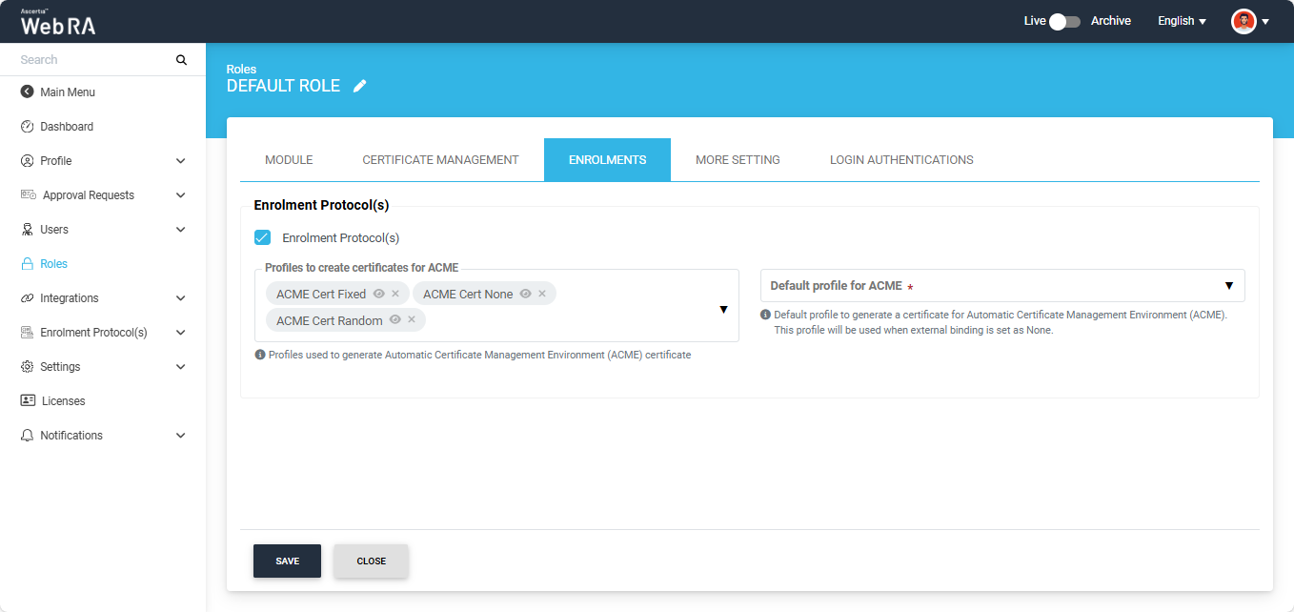Click the Dashboard gauge icon
The width and height of the screenshot is (1294, 612).
27,127
